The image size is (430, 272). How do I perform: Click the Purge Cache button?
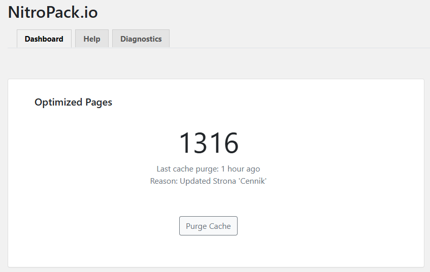[209, 226]
